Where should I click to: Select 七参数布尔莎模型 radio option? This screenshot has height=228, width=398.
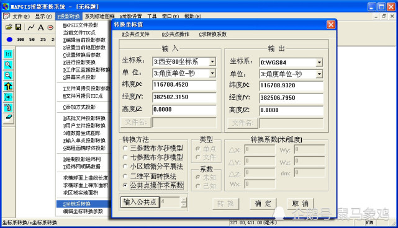[x=125, y=157]
